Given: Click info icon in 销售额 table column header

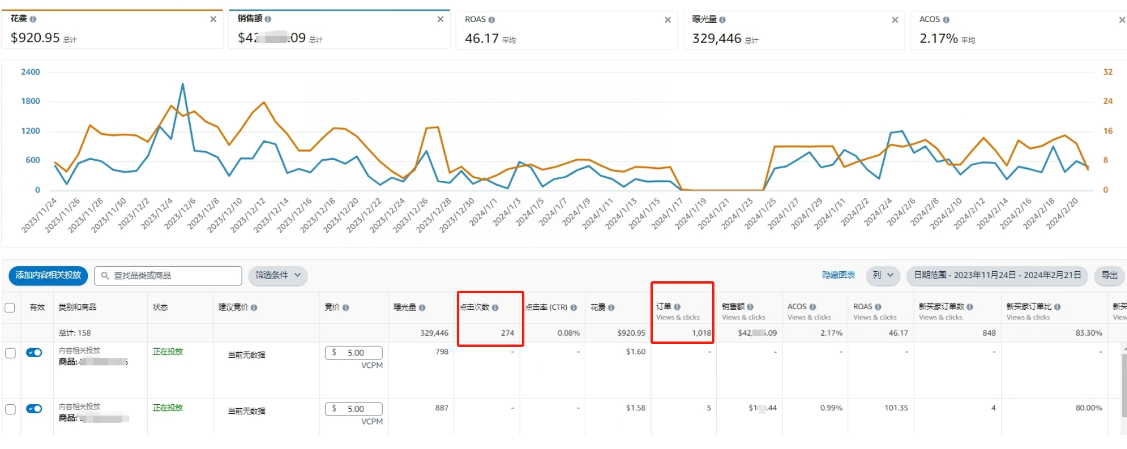Looking at the screenshot, I should [750, 306].
